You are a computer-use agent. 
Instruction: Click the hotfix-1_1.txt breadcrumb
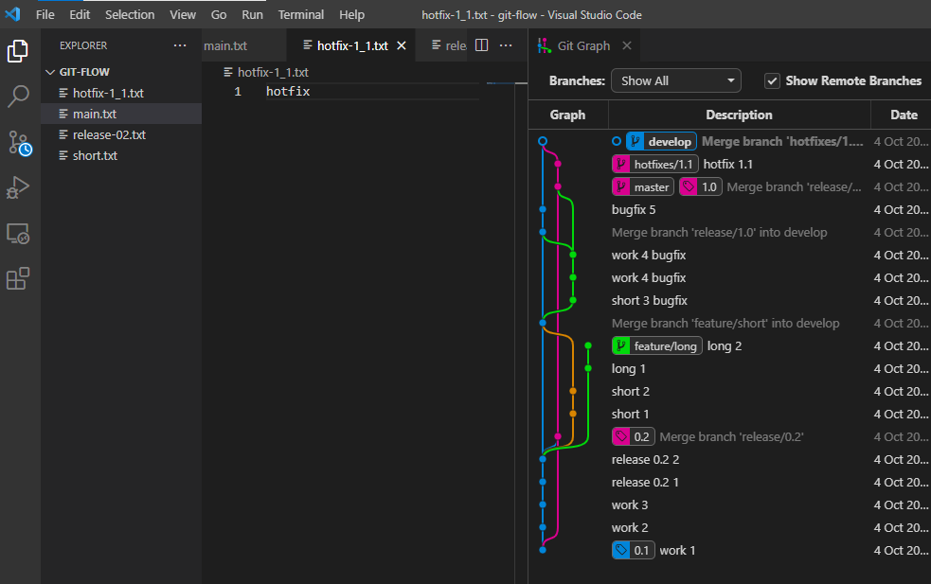(266, 72)
